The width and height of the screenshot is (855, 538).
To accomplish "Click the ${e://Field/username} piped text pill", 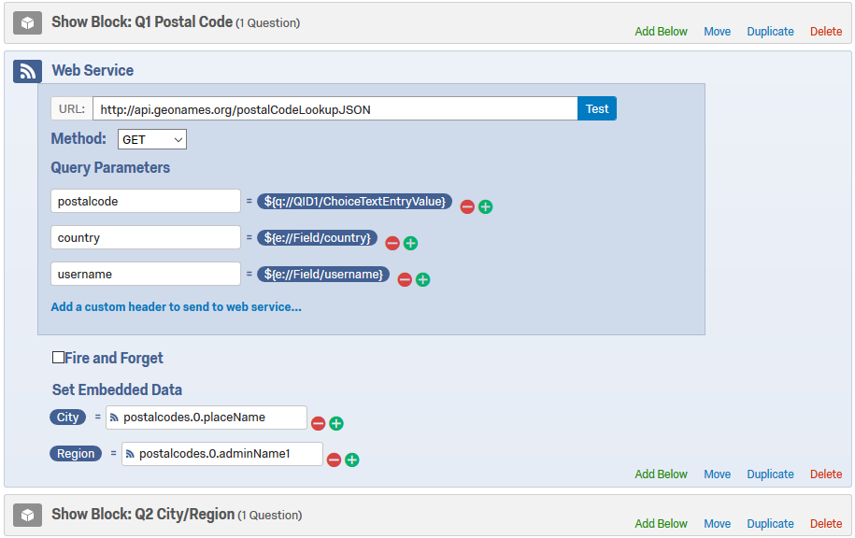I will tap(323, 275).
